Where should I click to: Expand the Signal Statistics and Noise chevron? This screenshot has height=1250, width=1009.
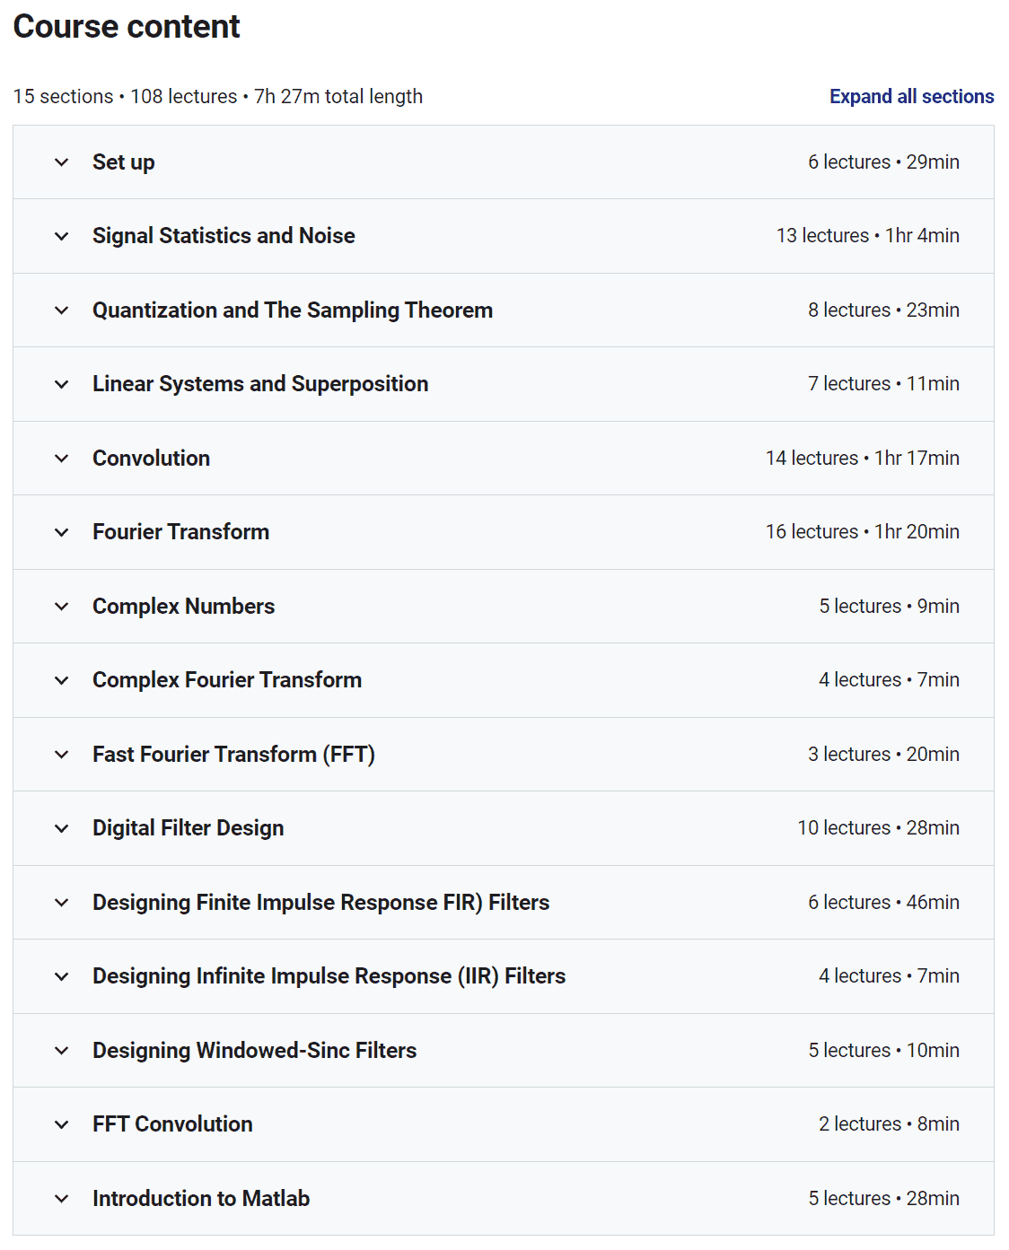61,236
